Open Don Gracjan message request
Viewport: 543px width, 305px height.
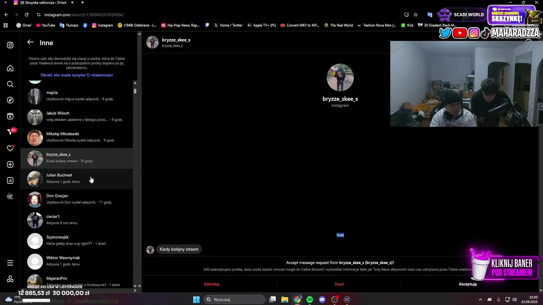click(77, 199)
